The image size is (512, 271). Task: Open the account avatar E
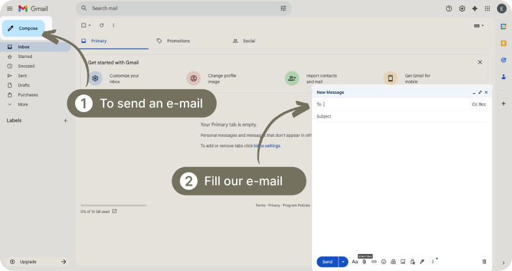click(x=502, y=9)
